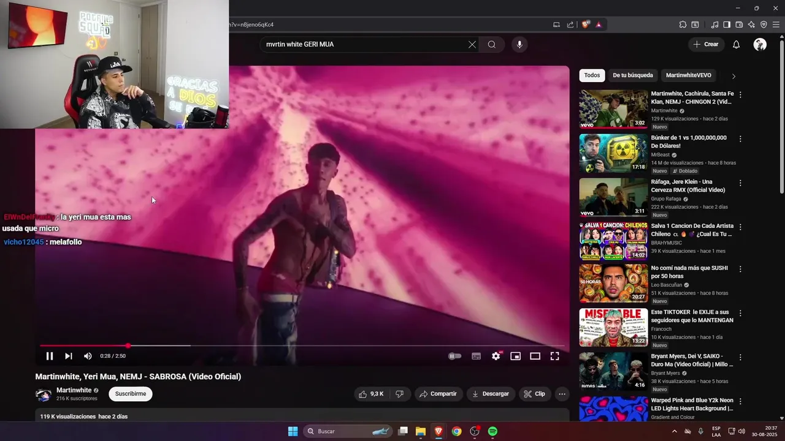Click the search magnifier button

[x=492, y=44]
